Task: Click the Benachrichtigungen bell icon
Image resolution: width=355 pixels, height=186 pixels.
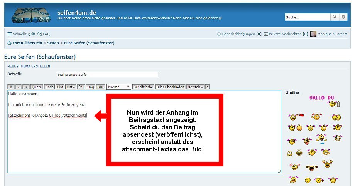Action: (x=219, y=34)
